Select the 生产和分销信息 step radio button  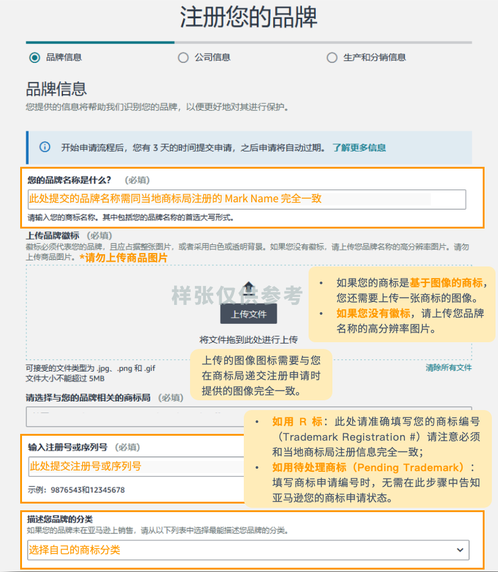pyautogui.click(x=332, y=57)
